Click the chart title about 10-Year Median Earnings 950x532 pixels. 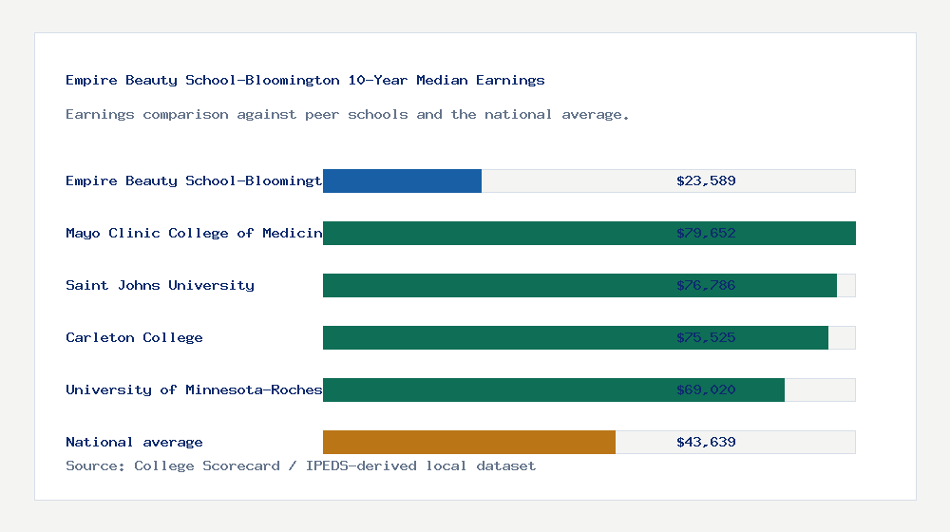pyautogui.click(x=305, y=80)
